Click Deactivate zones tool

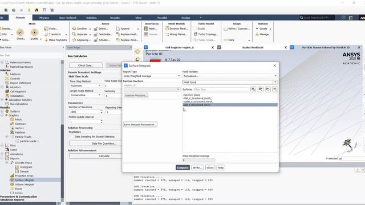tap(103, 34)
